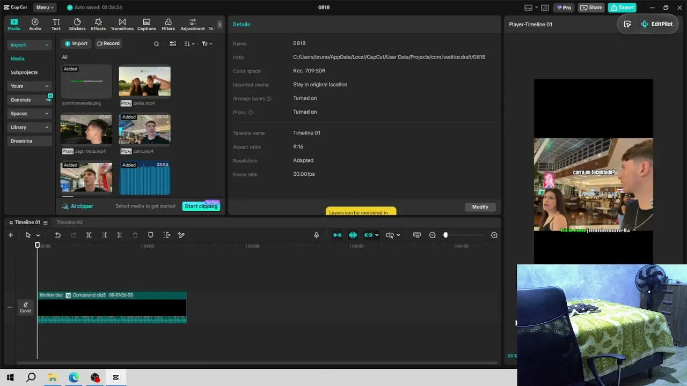Toggle auto snapping
The height and width of the screenshot is (386, 687).
353,235
